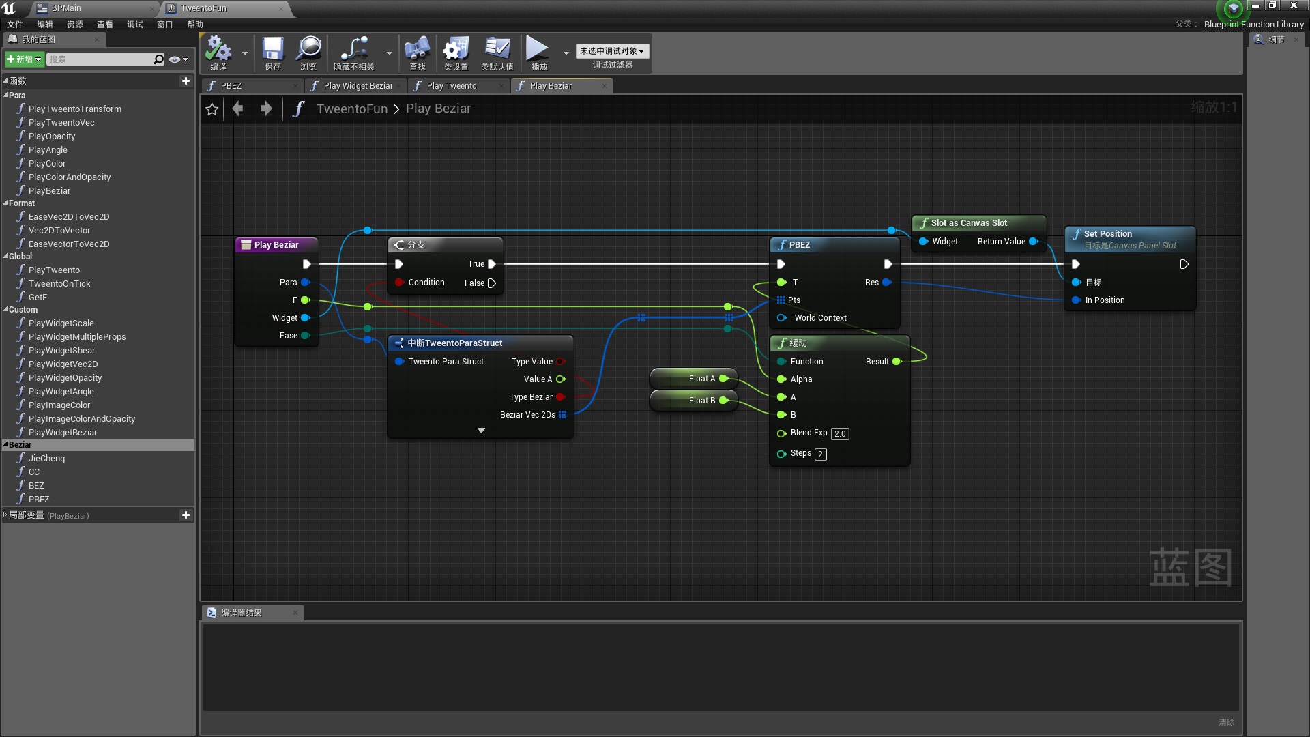Open the debug object selector dropdown
The width and height of the screenshot is (1310, 737).
(x=612, y=51)
